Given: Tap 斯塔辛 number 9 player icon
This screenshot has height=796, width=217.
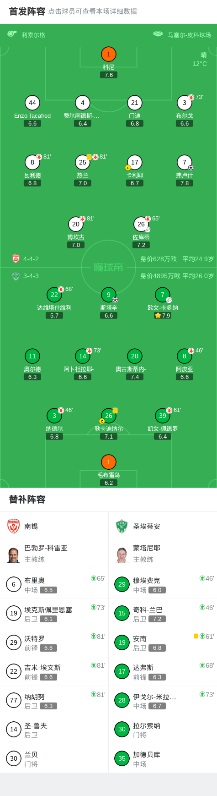Looking at the screenshot, I should (109, 295).
